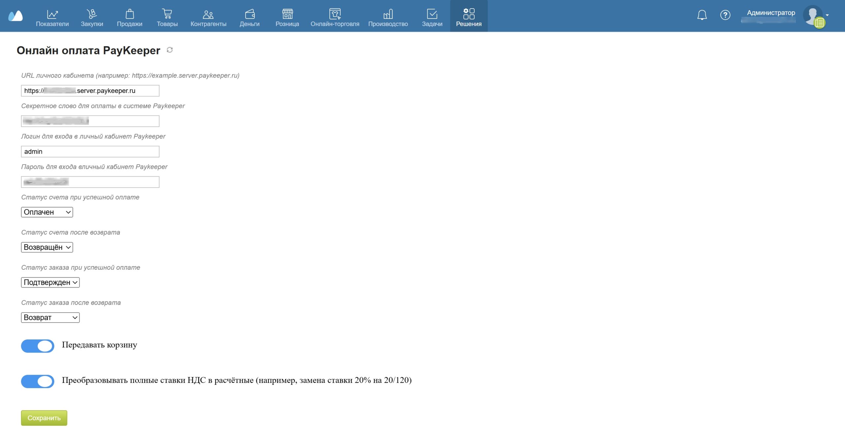Viewport: 845px width, 431px height.
Task: Expand the user menu arrow
Action: (827, 15)
